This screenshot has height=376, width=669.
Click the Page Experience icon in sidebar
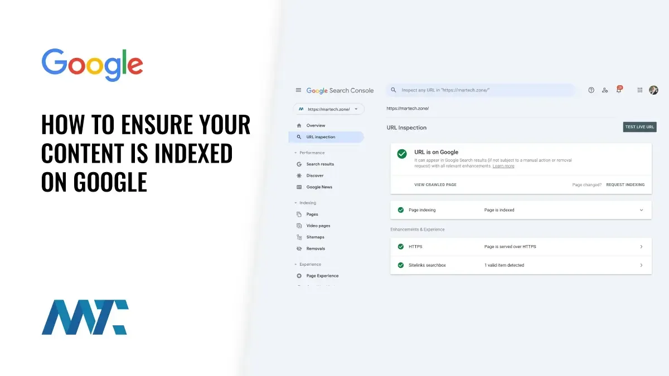(299, 276)
